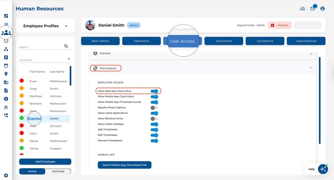Image resolution: width=334 pixels, height=180 pixels.
Task: Toggle Allow Mobile App Clock in/out
Action: coord(155,96)
